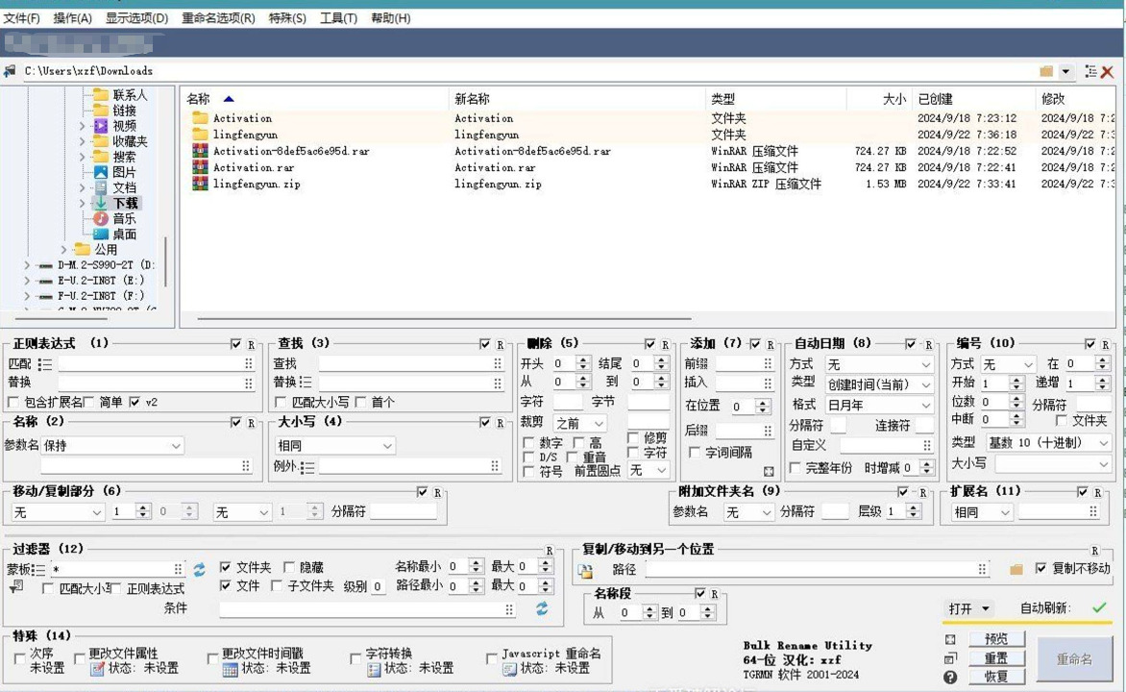Expand the 视频 folder in the tree

pos(82,126)
